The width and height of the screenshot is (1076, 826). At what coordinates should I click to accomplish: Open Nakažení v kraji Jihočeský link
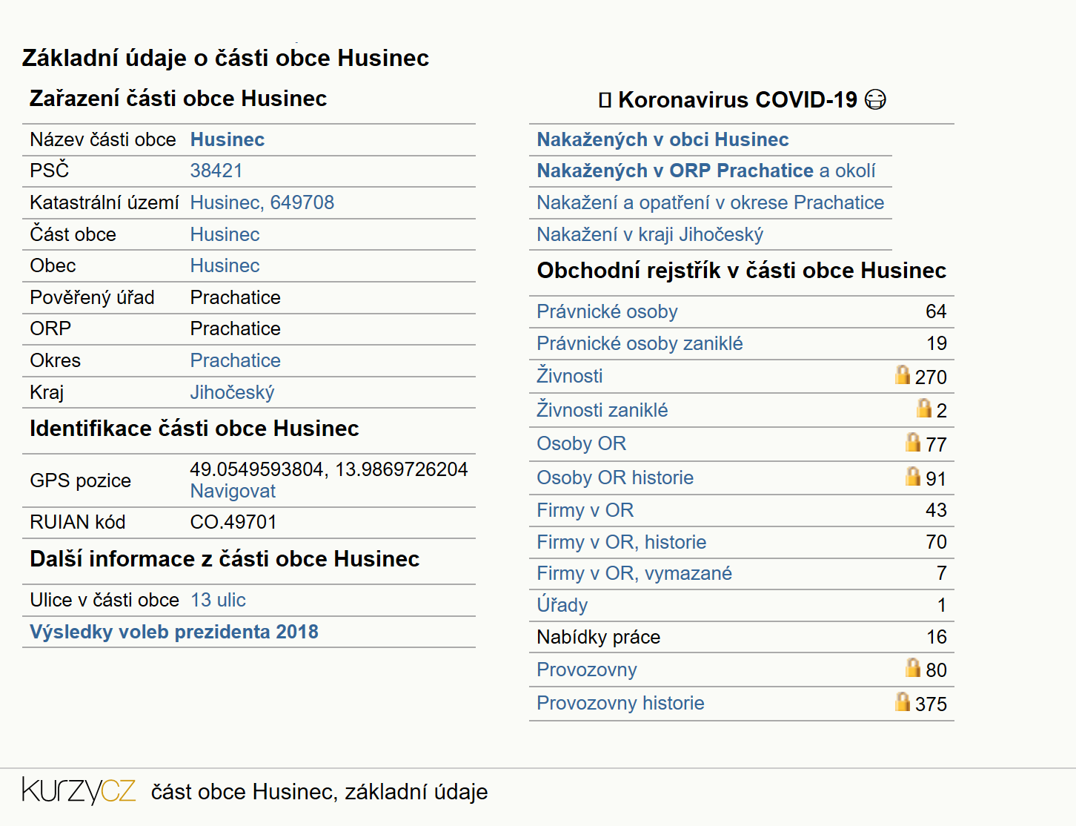650,234
